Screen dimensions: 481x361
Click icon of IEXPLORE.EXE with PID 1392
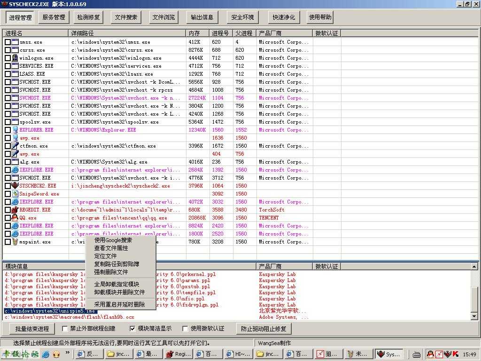coord(15,169)
